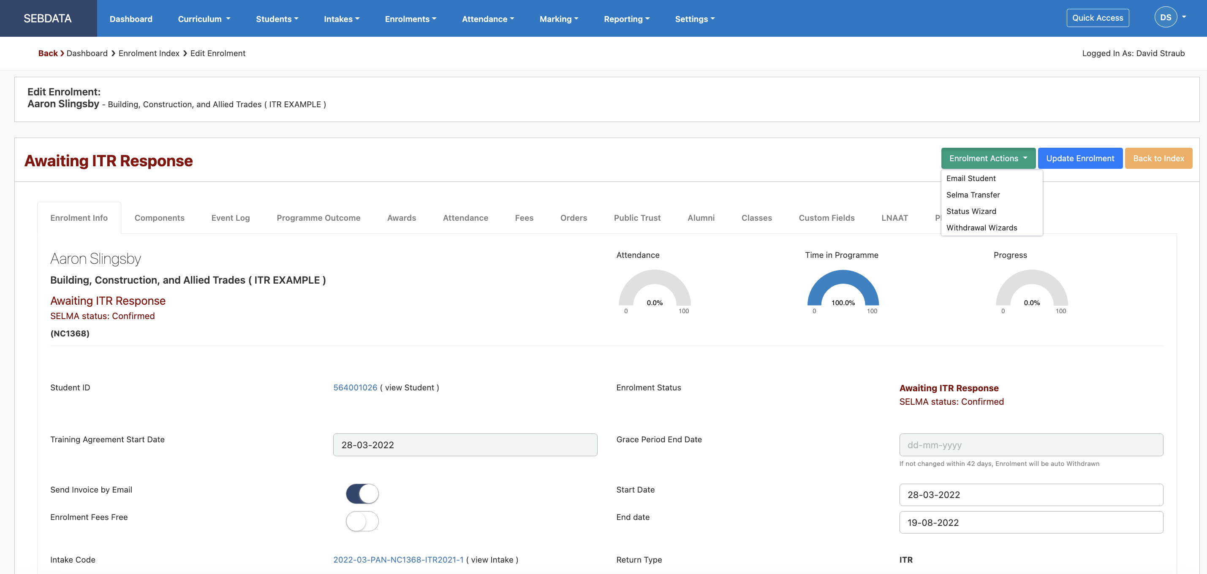Select the Components tab
Viewport: 1207px width, 574px height.
tap(159, 217)
